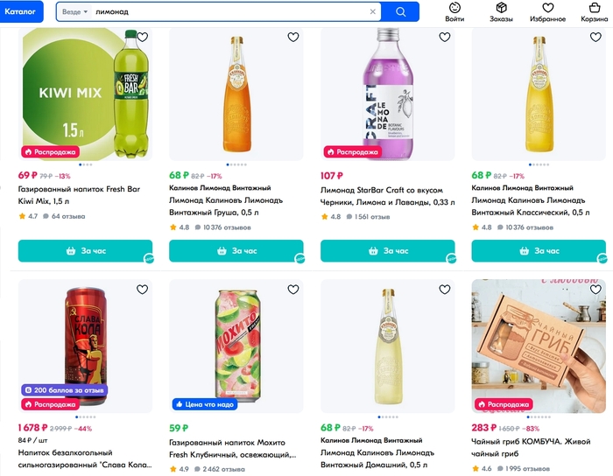Favorite the Fresh Bar Kiwi Mix drink
613x476 pixels.
click(x=142, y=38)
